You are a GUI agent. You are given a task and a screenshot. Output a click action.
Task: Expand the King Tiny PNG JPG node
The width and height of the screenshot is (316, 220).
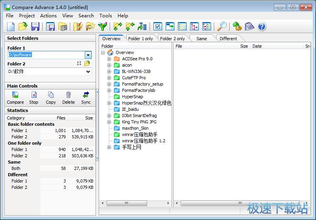click(x=109, y=122)
